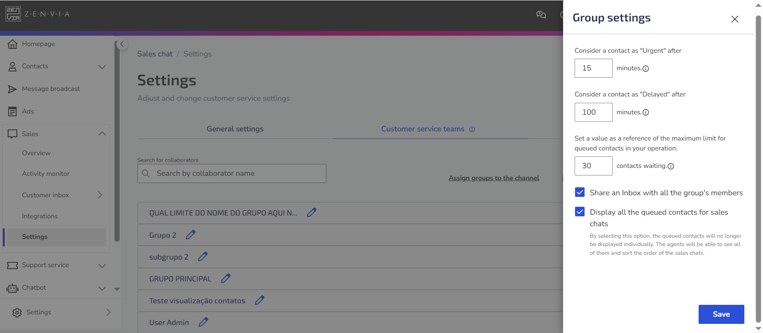This screenshot has width=763, height=333.
Task: Click the Delayed minutes input field
Action: pyautogui.click(x=593, y=112)
